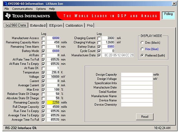The height and width of the screenshot is (132, 179).
Task: Click the highlighted Remaining Capacity 2250 field
Action: click(x=53, y=102)
